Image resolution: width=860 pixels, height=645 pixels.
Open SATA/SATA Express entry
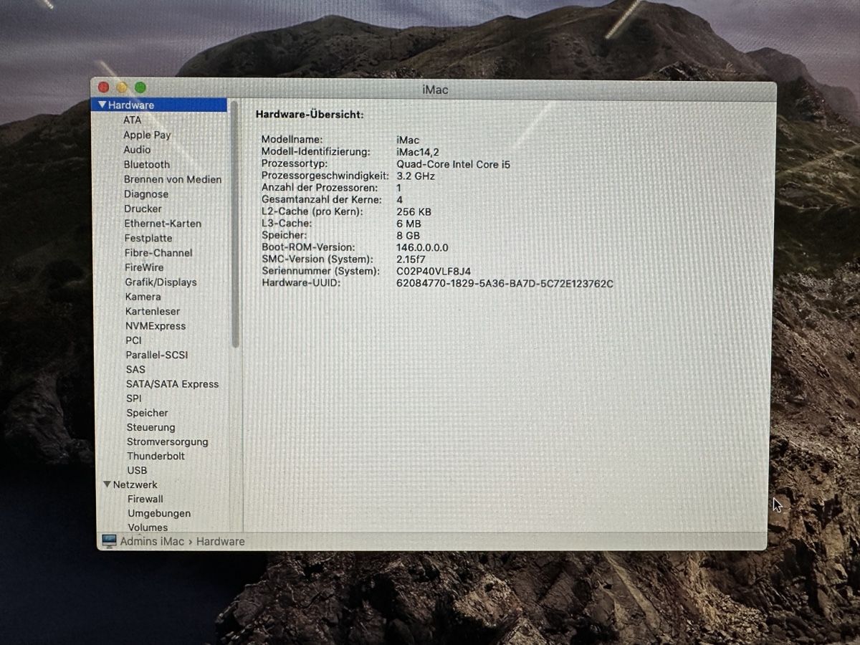172,383
